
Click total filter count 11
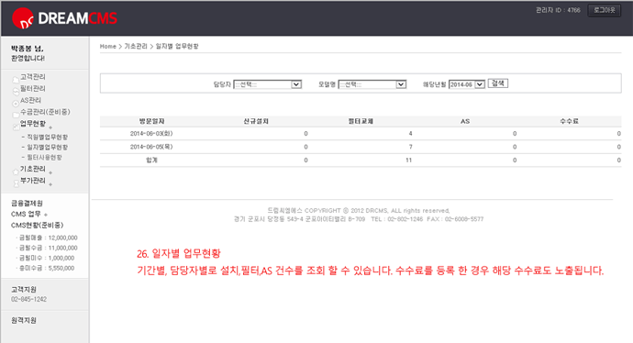pos(408,160)
